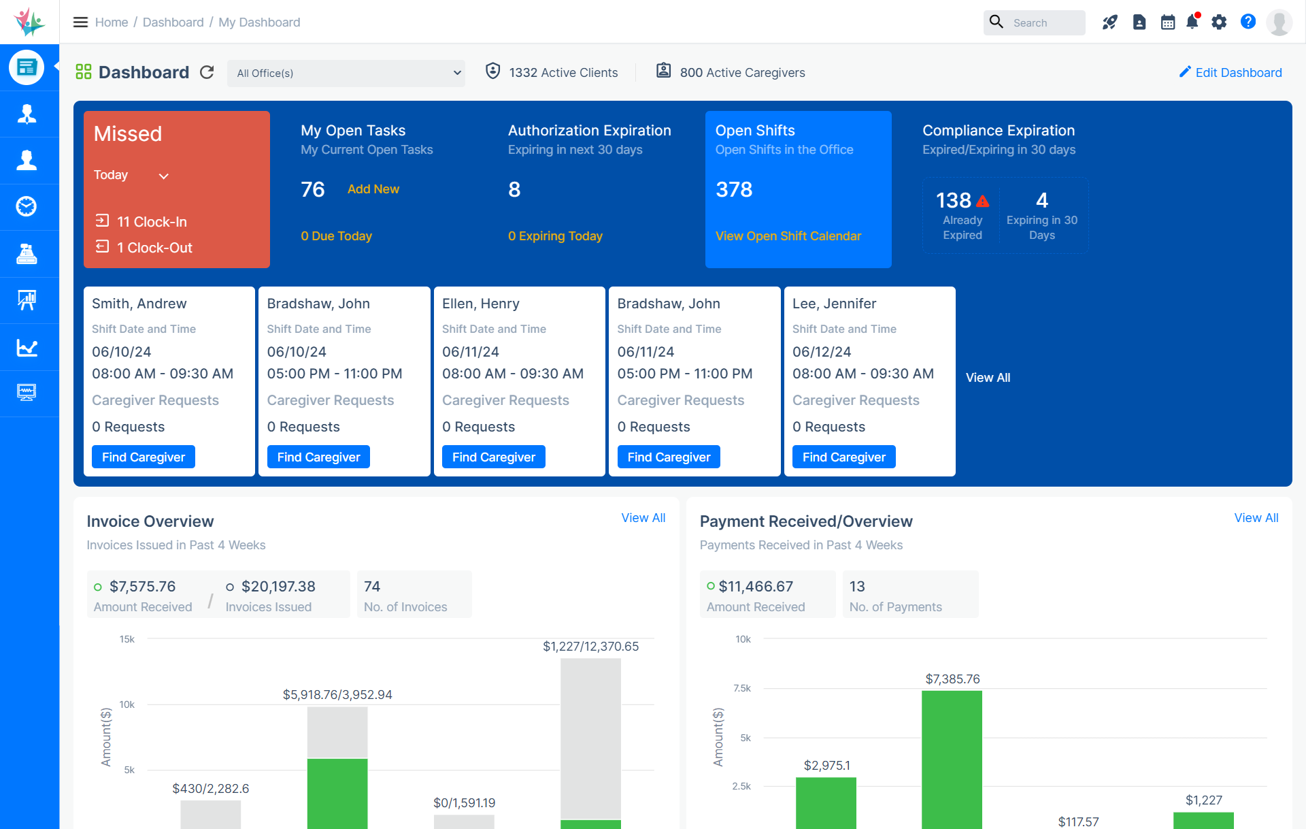Open the cash register billing sidebar icon
1306x829 pixels.
[x=27, y=254]
